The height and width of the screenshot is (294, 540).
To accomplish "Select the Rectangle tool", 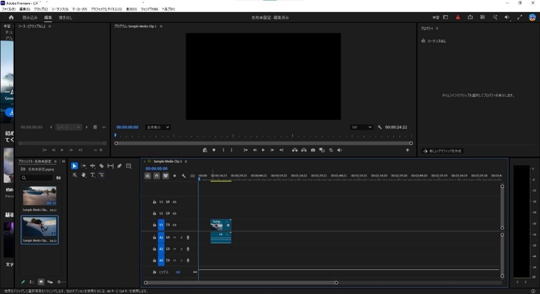I will (x=128, y=166).
